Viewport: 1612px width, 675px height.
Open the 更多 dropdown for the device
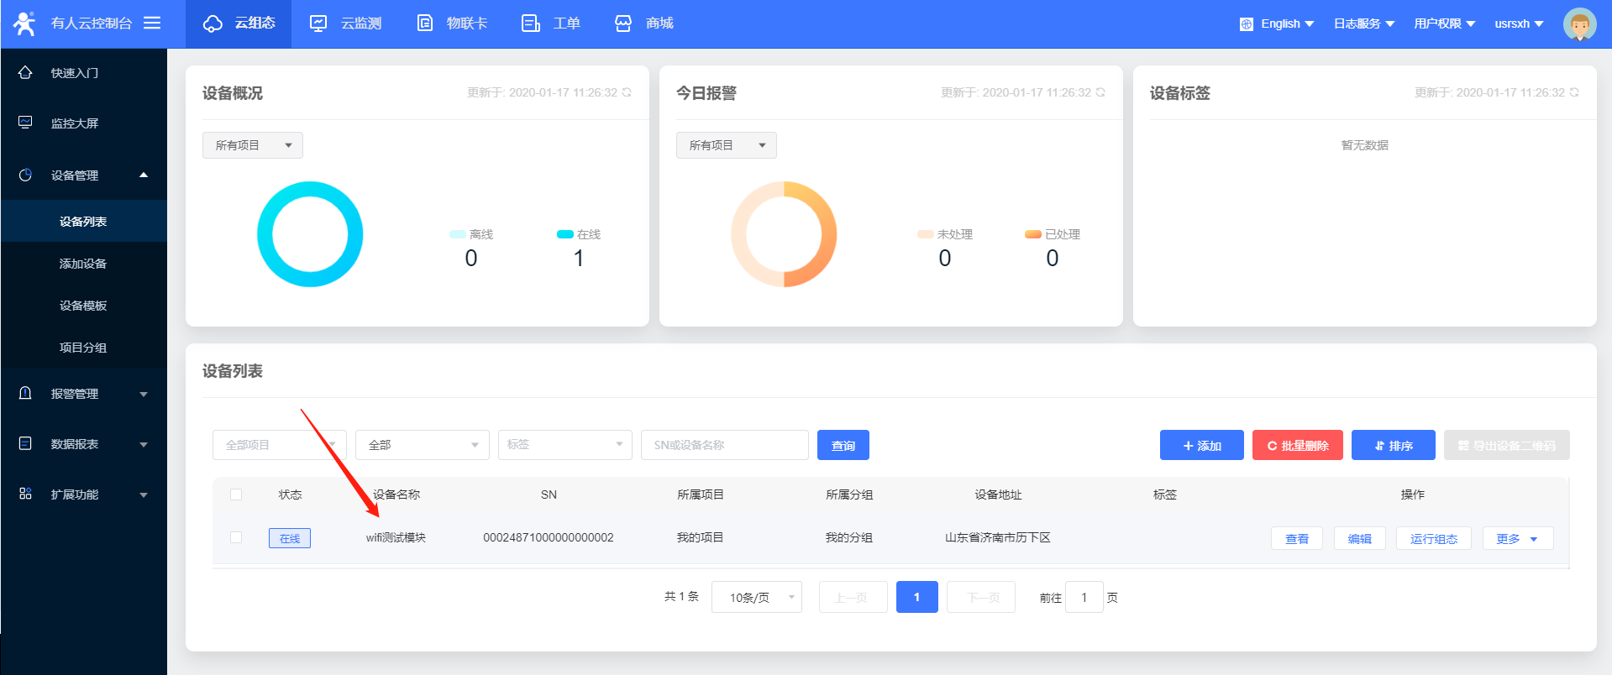1517,538
